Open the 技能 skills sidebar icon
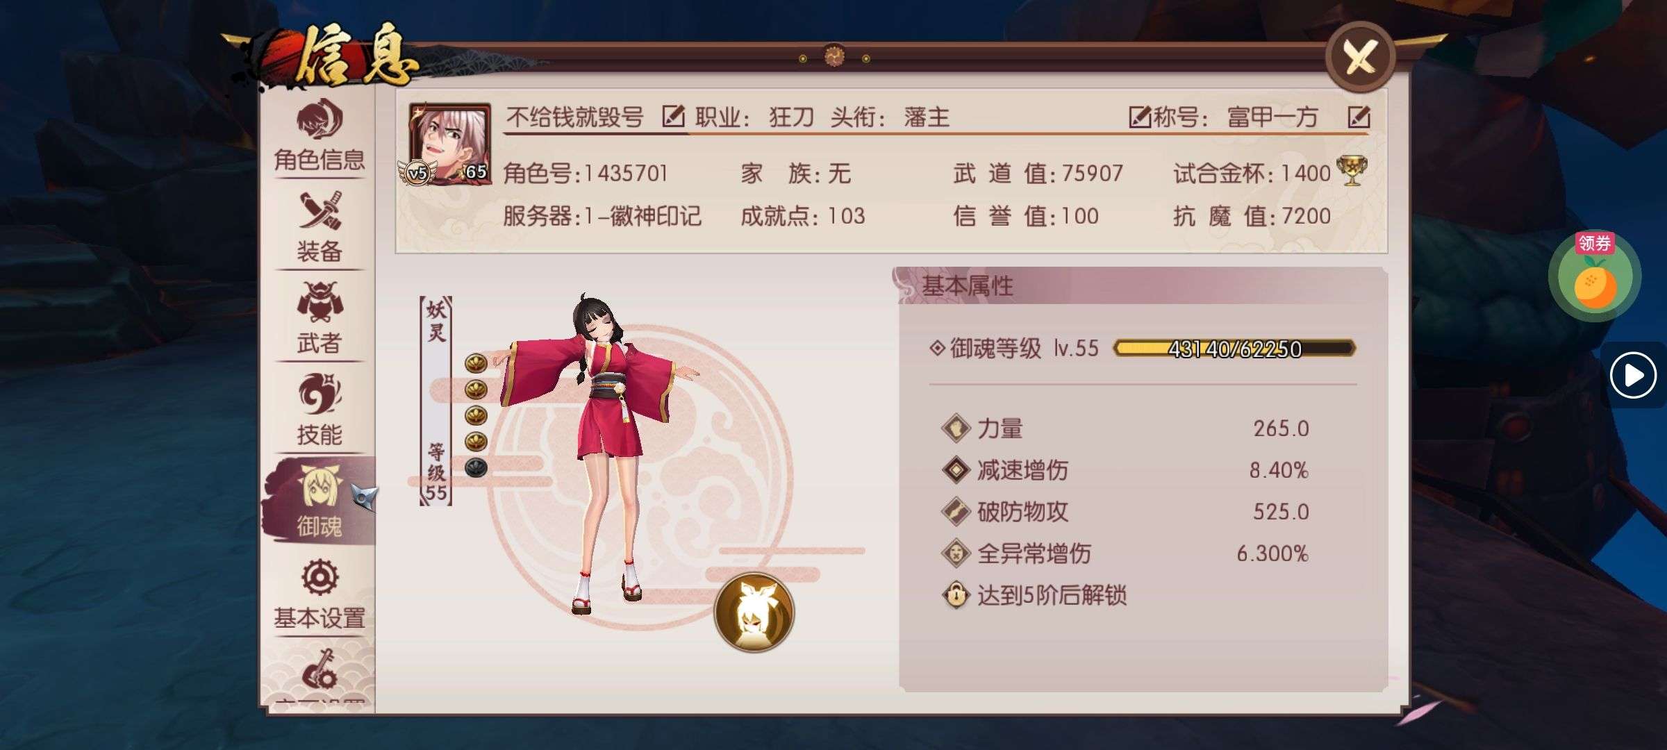Viewport: 1667px width, 750px height. coord(320,410)
